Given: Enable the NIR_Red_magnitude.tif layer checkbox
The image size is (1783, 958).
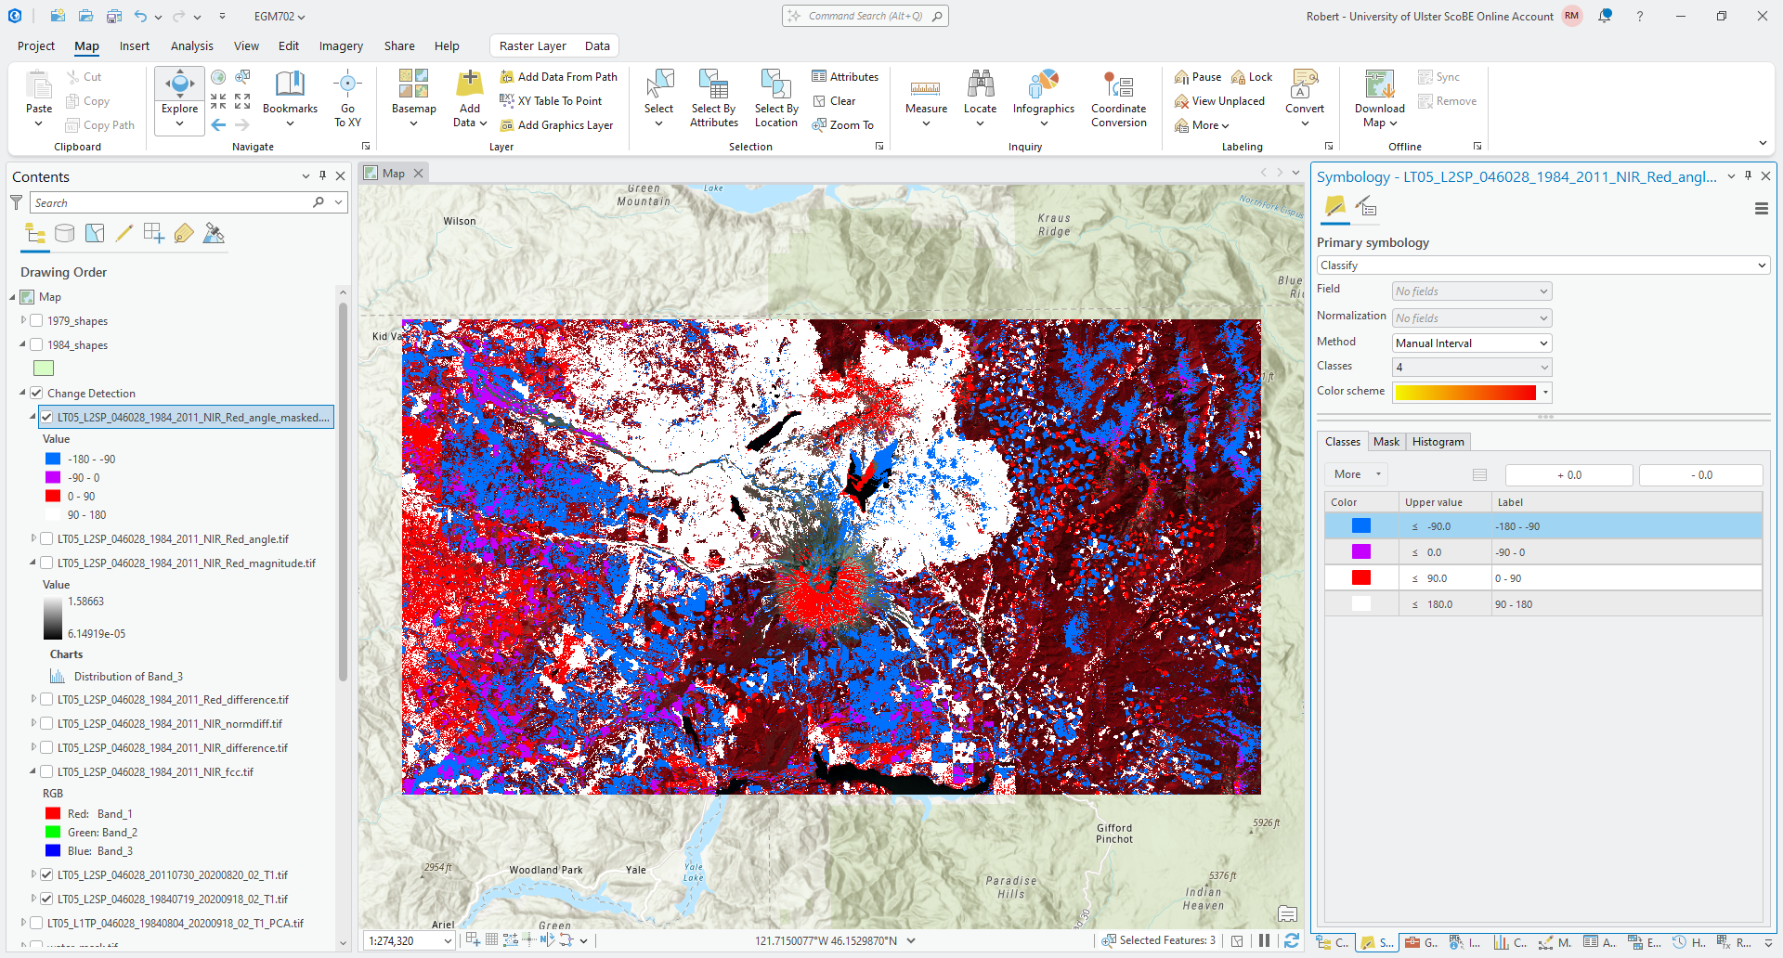Looking at the screenshot, I should tap(46, 563).
